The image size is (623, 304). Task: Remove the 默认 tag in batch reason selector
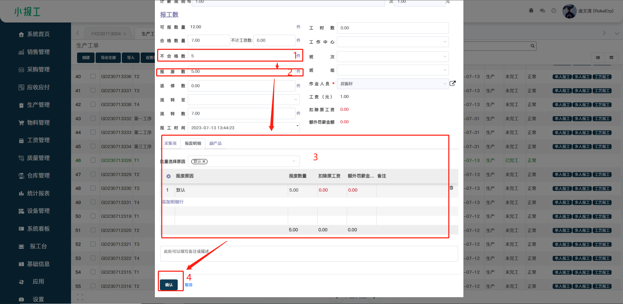(x=204, y=162)
